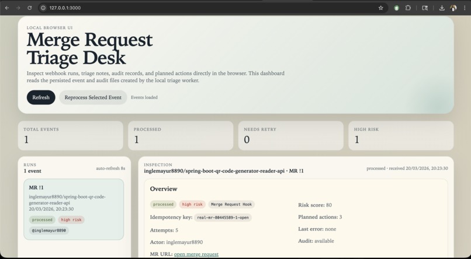This screenshot has width=471, height=259.
Task: Click the browser forward arrow
Action: click(x=18, y=8)
